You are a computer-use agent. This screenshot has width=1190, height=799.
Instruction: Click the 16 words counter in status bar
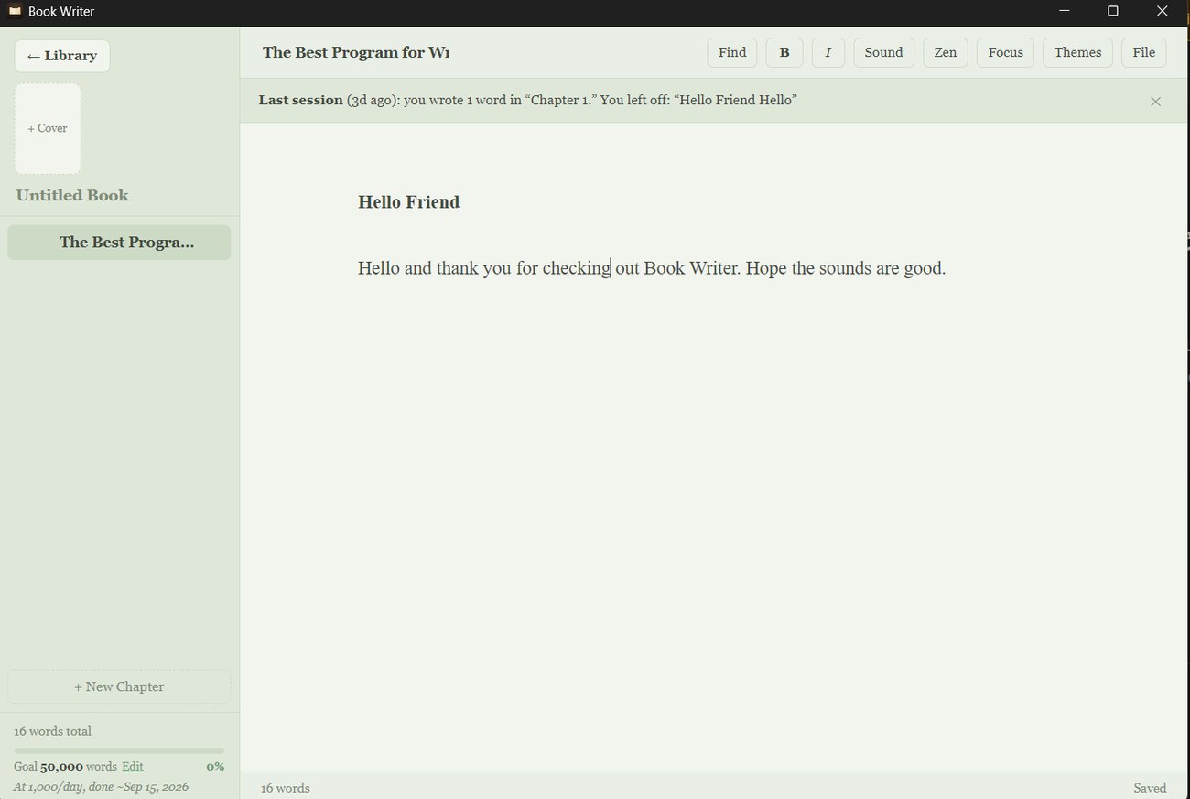pyautogui.click(x=286, y=788)
